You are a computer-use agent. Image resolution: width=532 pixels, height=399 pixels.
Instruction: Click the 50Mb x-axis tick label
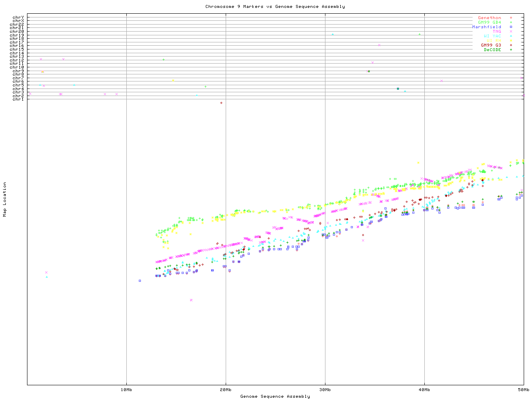click(x=523, y=389)
